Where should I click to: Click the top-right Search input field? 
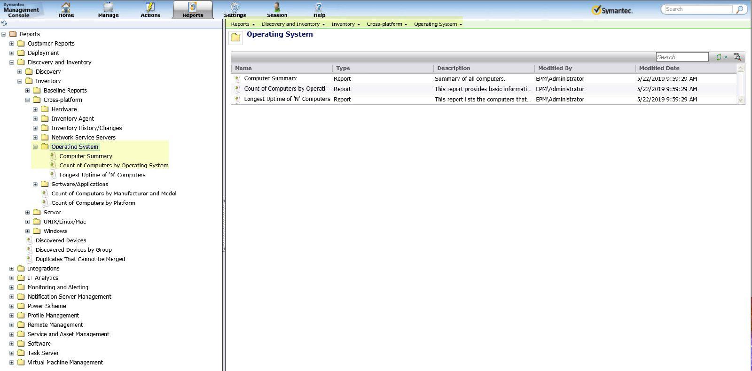click(x=698, y=9)
